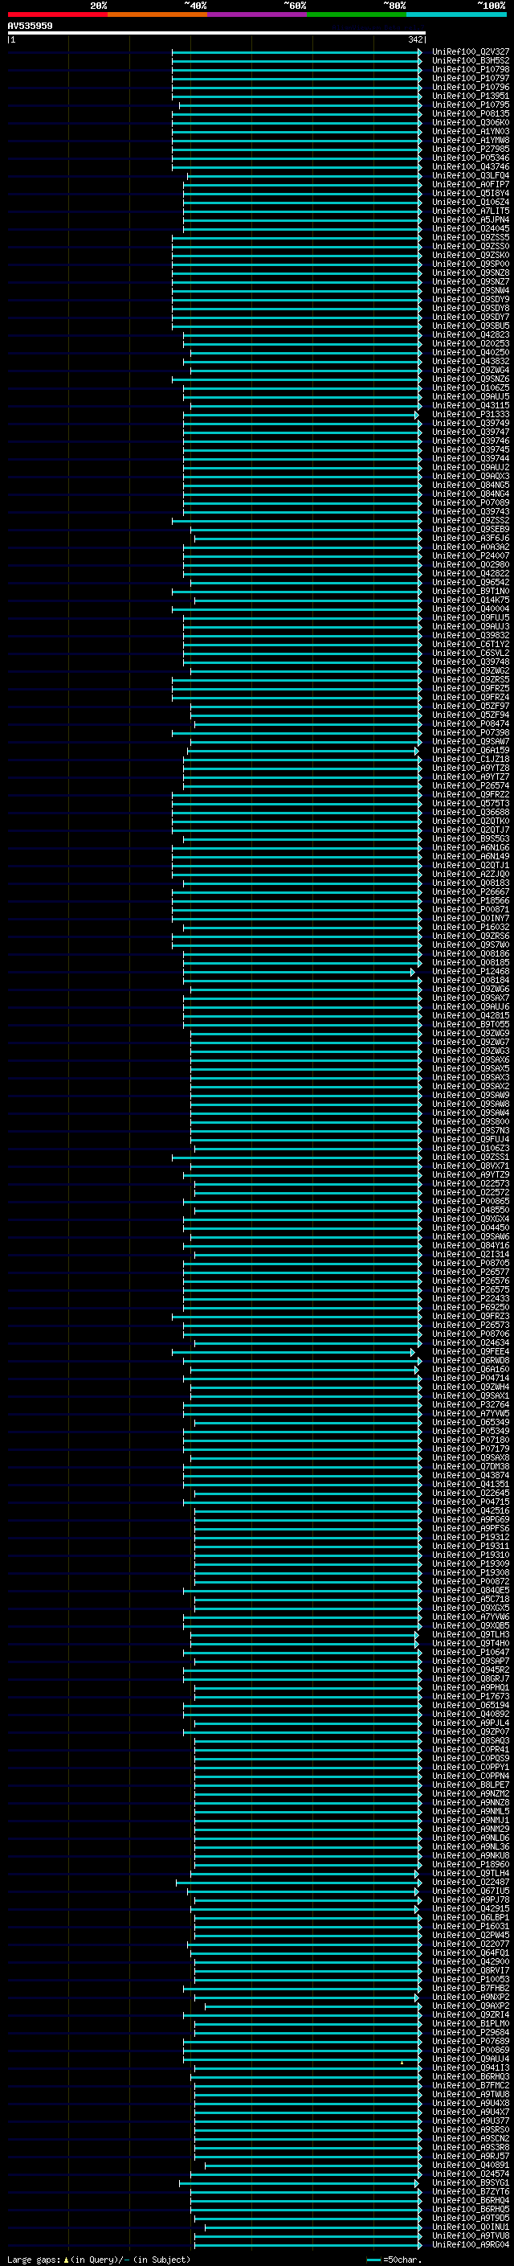Select hit UniRef100_Q2V327
The image size is (514, 2266).
coord(471,52)
